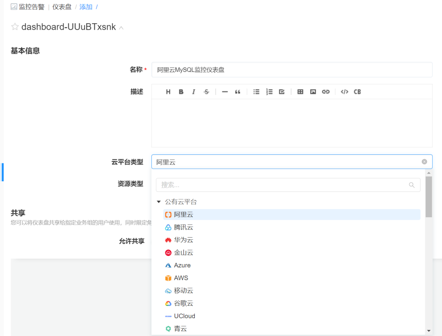Click the 添加 link in the breadcrumb

point(86,7)
